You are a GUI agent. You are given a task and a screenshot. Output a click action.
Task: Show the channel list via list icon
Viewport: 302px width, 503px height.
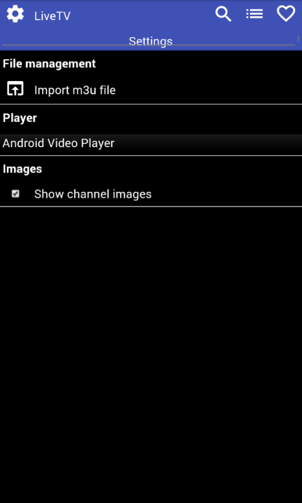coord(255,14)
